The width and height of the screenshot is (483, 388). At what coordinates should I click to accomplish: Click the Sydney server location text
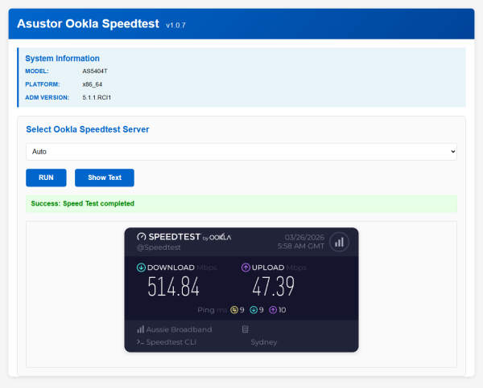[x=264, y=342]
